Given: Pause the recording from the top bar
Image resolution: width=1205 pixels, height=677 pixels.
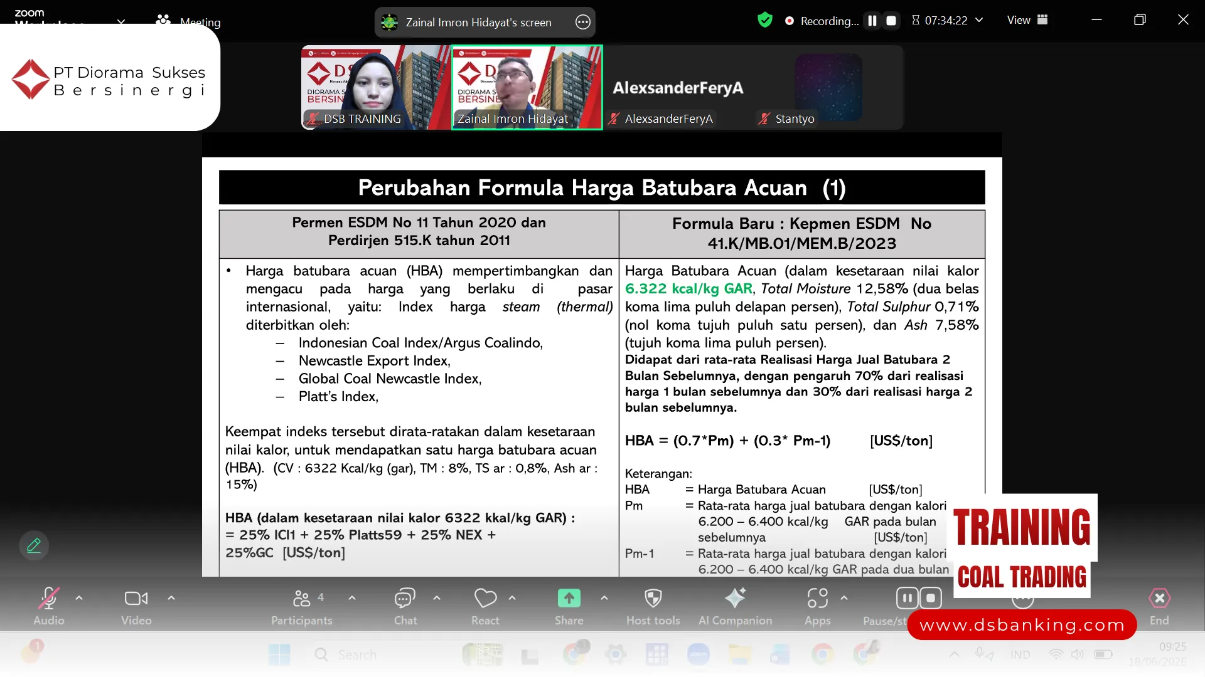Looking at the screenshot, I should pyautogui.click(x=872, y=21).
